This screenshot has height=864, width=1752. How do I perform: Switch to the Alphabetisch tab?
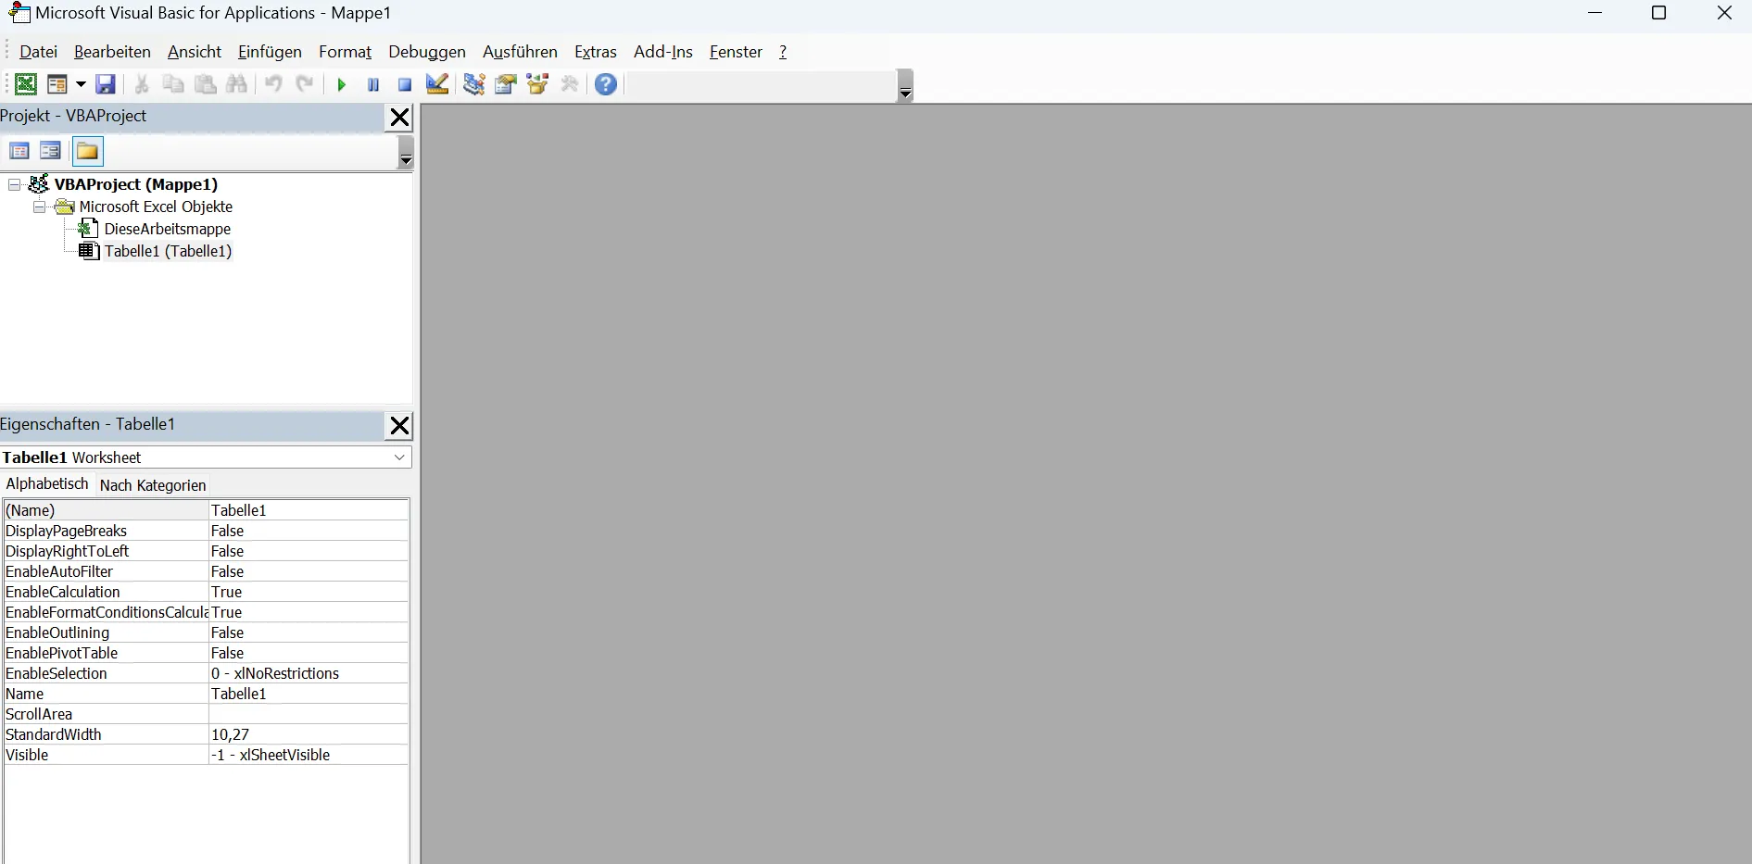click(46, 483)
